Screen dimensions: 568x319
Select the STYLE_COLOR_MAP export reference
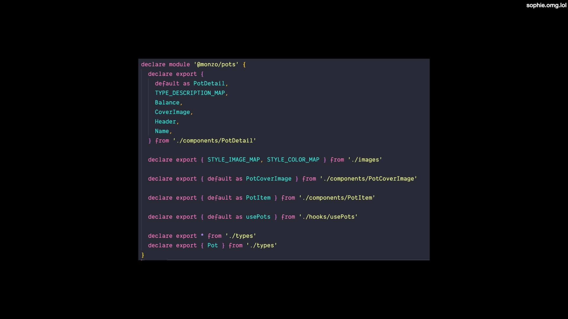tap(293, 159)
